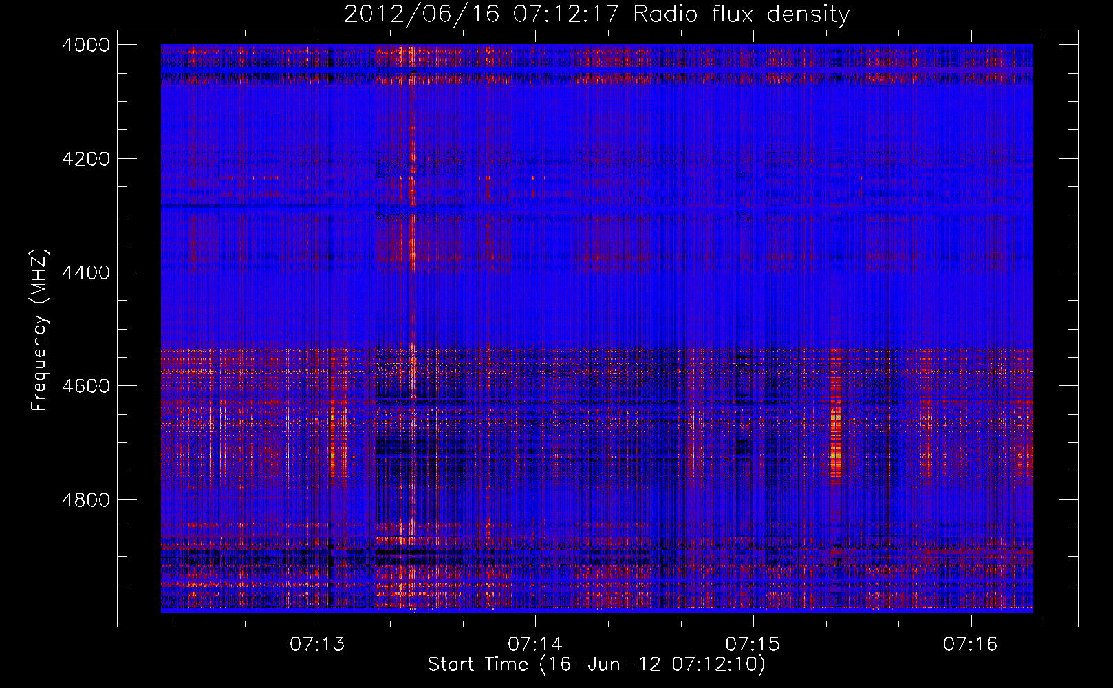Click the 07:14 time axis label
Image resolution: width=1113 pixels, height=688 pixels.
pos(535,645)
